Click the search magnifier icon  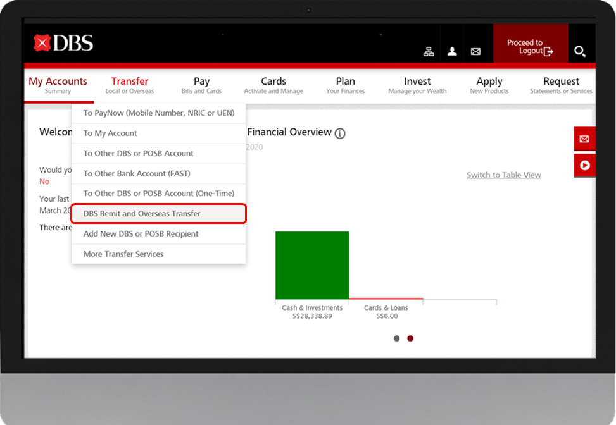pyautogui.click(x=579, y=51)
